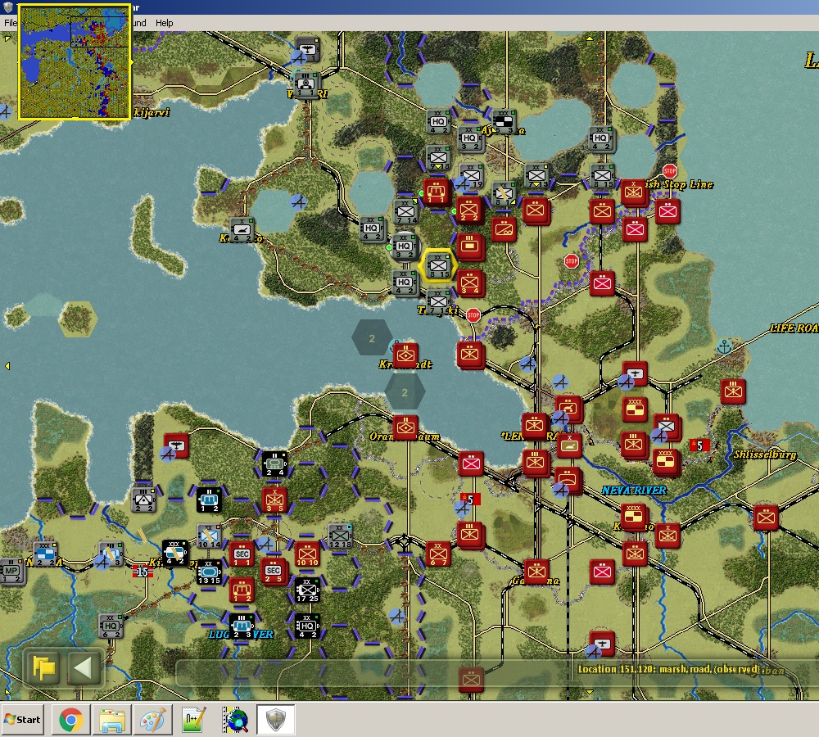
Task: Open Chrome from the taskbar
Action: 70,719
